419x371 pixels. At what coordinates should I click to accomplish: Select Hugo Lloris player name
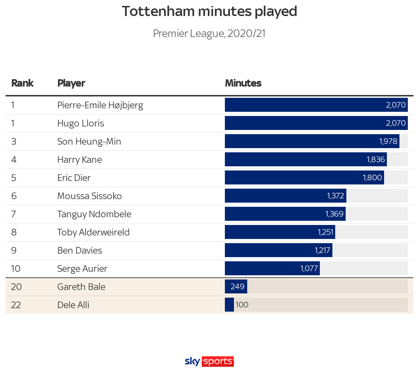pyautogui.click(x=81, y=123)
